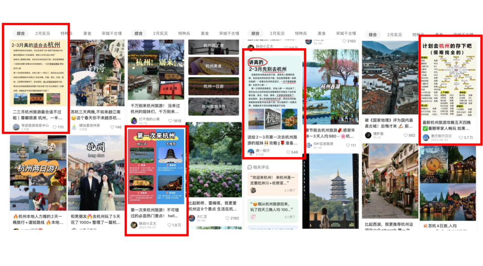The width and height of the screenshot is (483, 266).
Task: Tap the heart icon showing 2160 on 大仁豆's post
Action: [x=228, y=218]
